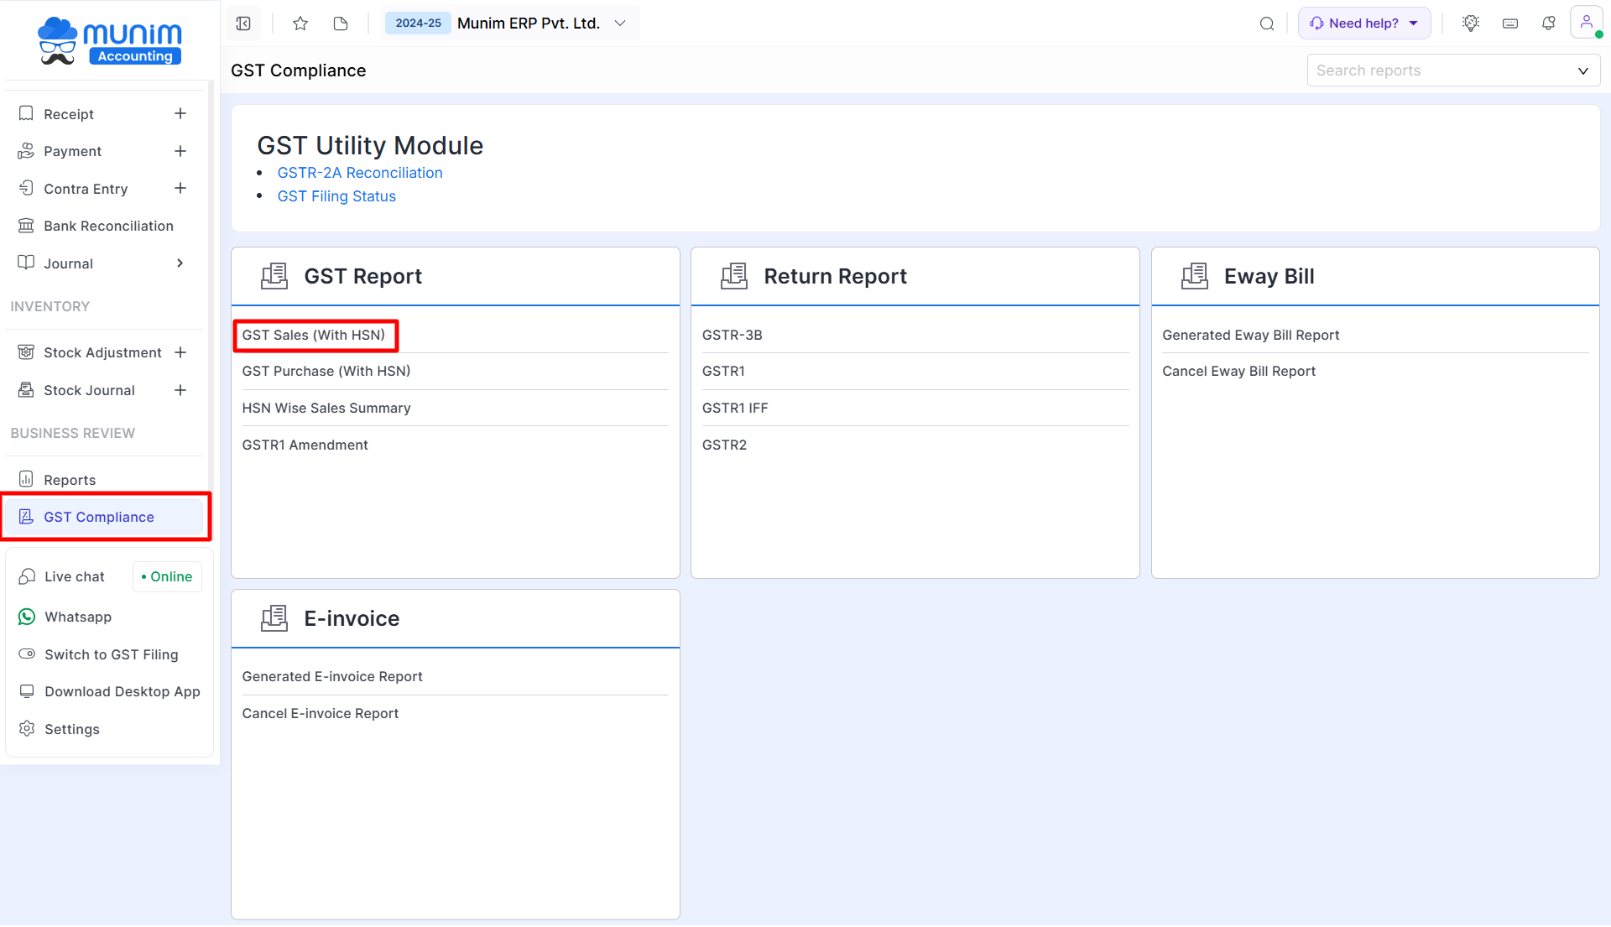Open Contra Entry in the sidebar

pyautogui.click(x=86, y=189)
